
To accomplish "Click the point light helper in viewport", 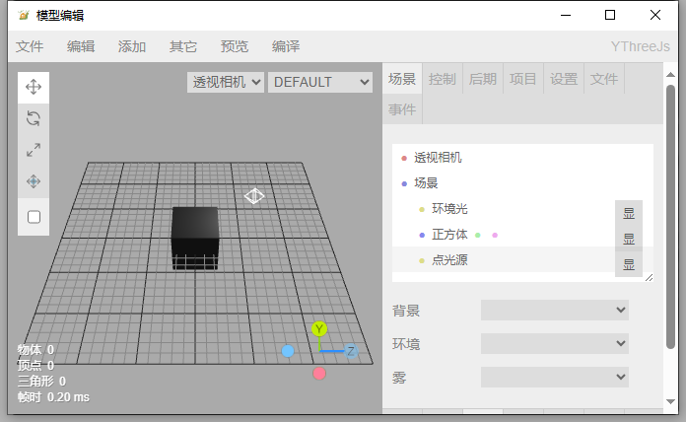I will tap(253, 196).
